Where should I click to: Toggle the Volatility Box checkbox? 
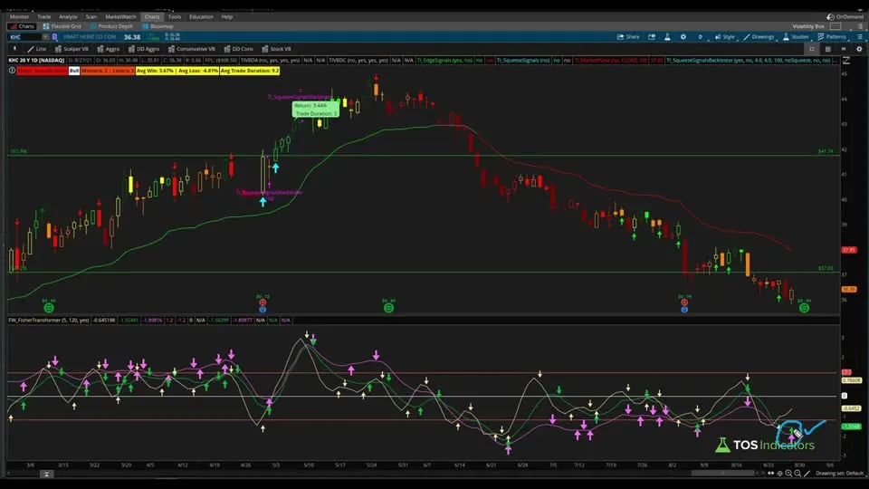point(836,26)
